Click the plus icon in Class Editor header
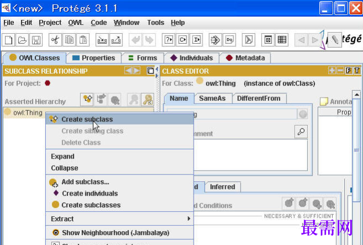The image size is (363, 245). pos(332,70)
